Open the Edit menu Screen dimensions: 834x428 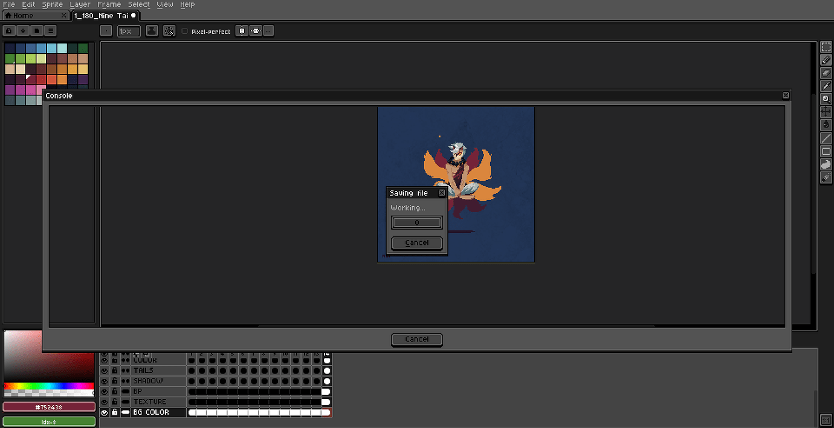(28, 4)
